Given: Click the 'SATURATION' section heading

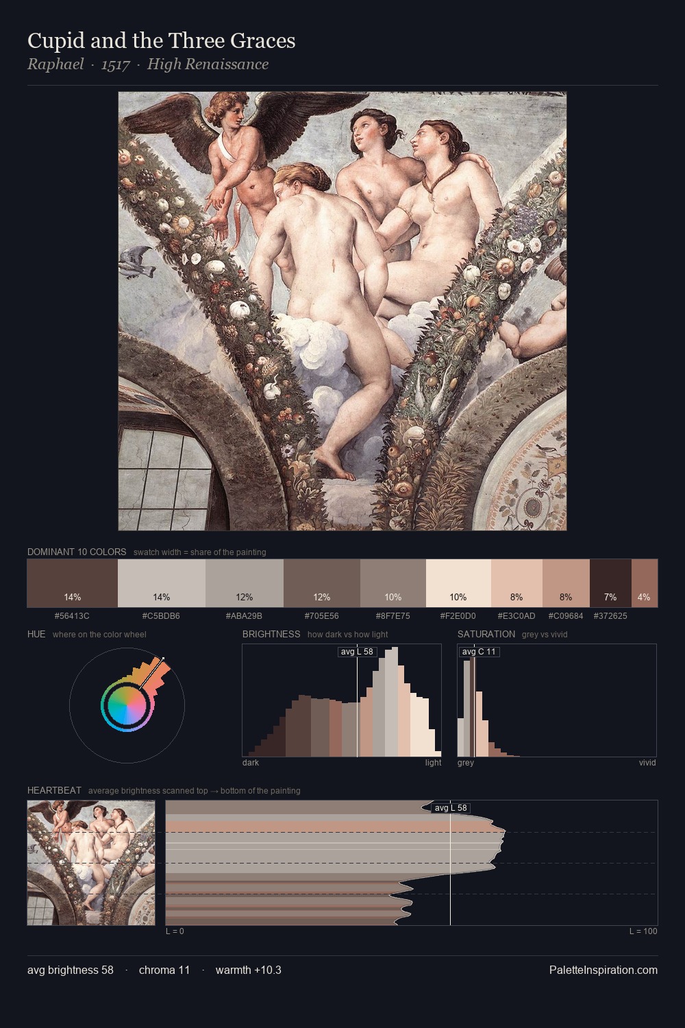Looking at the screenshot, I should click(x=486, y=634).
